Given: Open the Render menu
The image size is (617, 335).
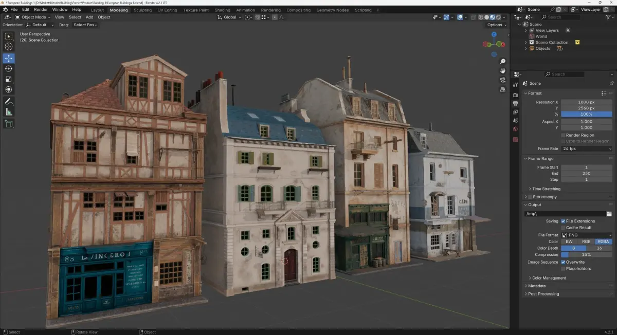Looking at the screenshot, I should click(x=41, y=9).
